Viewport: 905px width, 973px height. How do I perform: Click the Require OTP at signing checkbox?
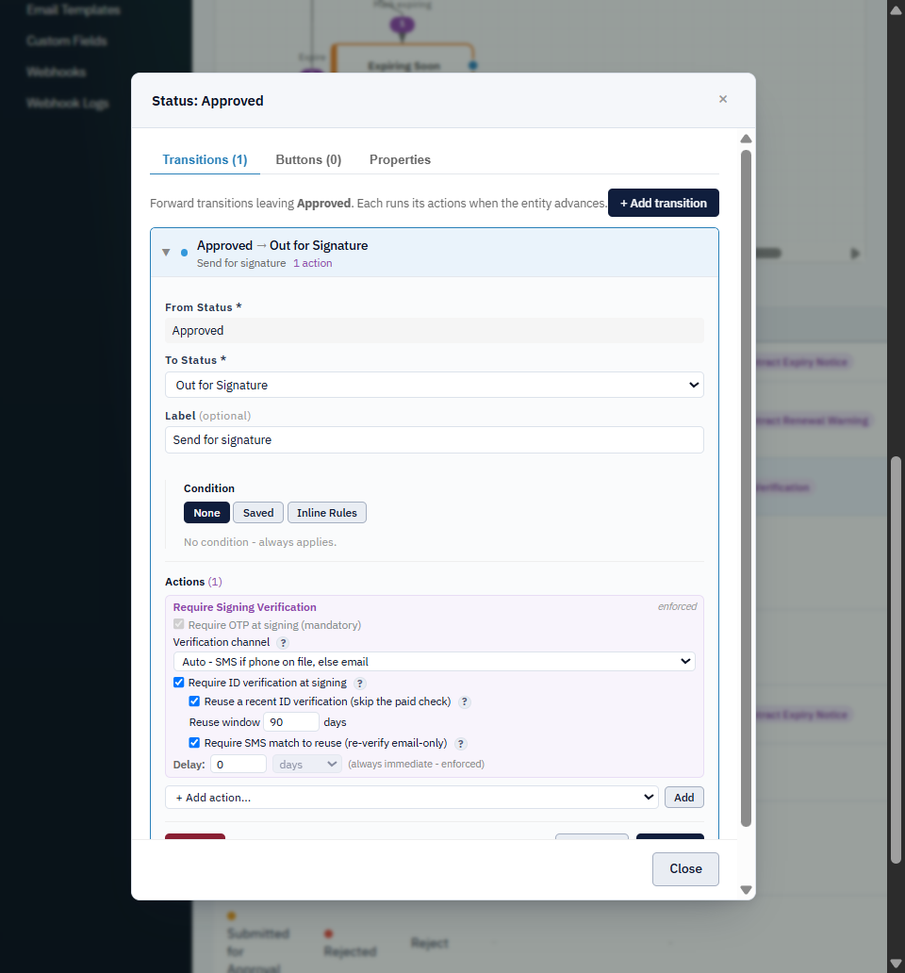[178, 624]
